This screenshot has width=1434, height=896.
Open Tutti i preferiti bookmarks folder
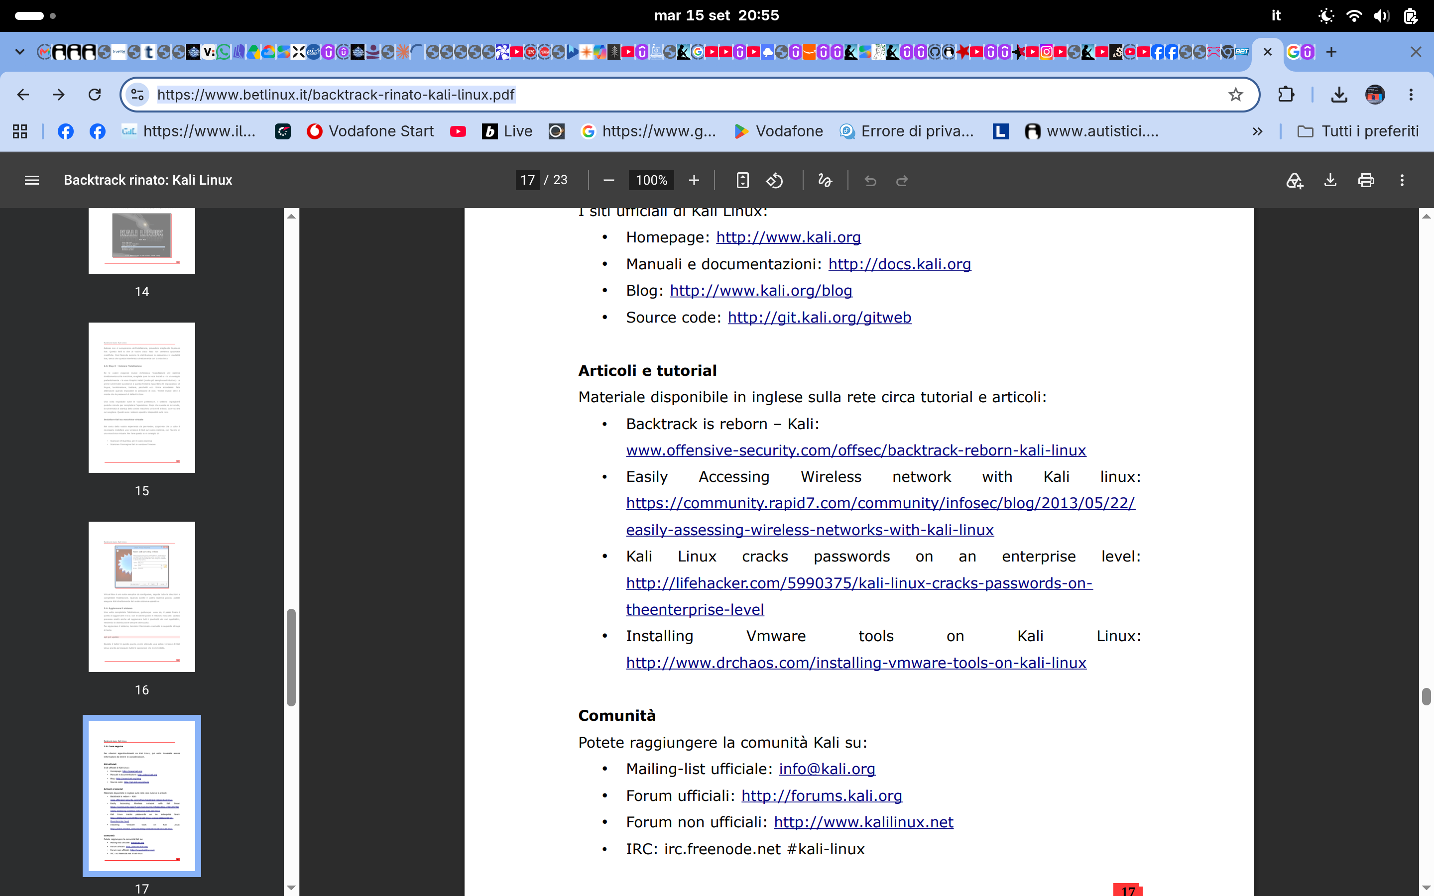[1358, 131]
